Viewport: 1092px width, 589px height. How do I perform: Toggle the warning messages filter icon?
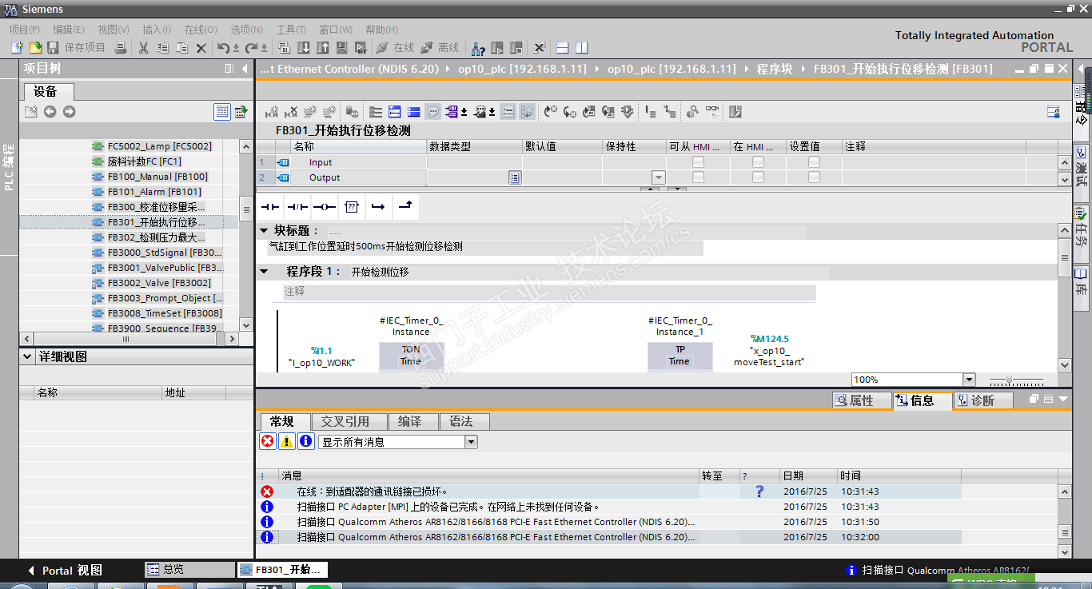[x=287, y=441]
